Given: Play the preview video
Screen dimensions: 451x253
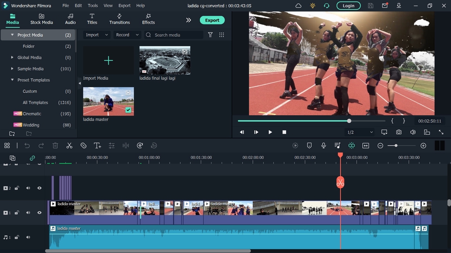Looking at the screenshot, I should 270,132.
